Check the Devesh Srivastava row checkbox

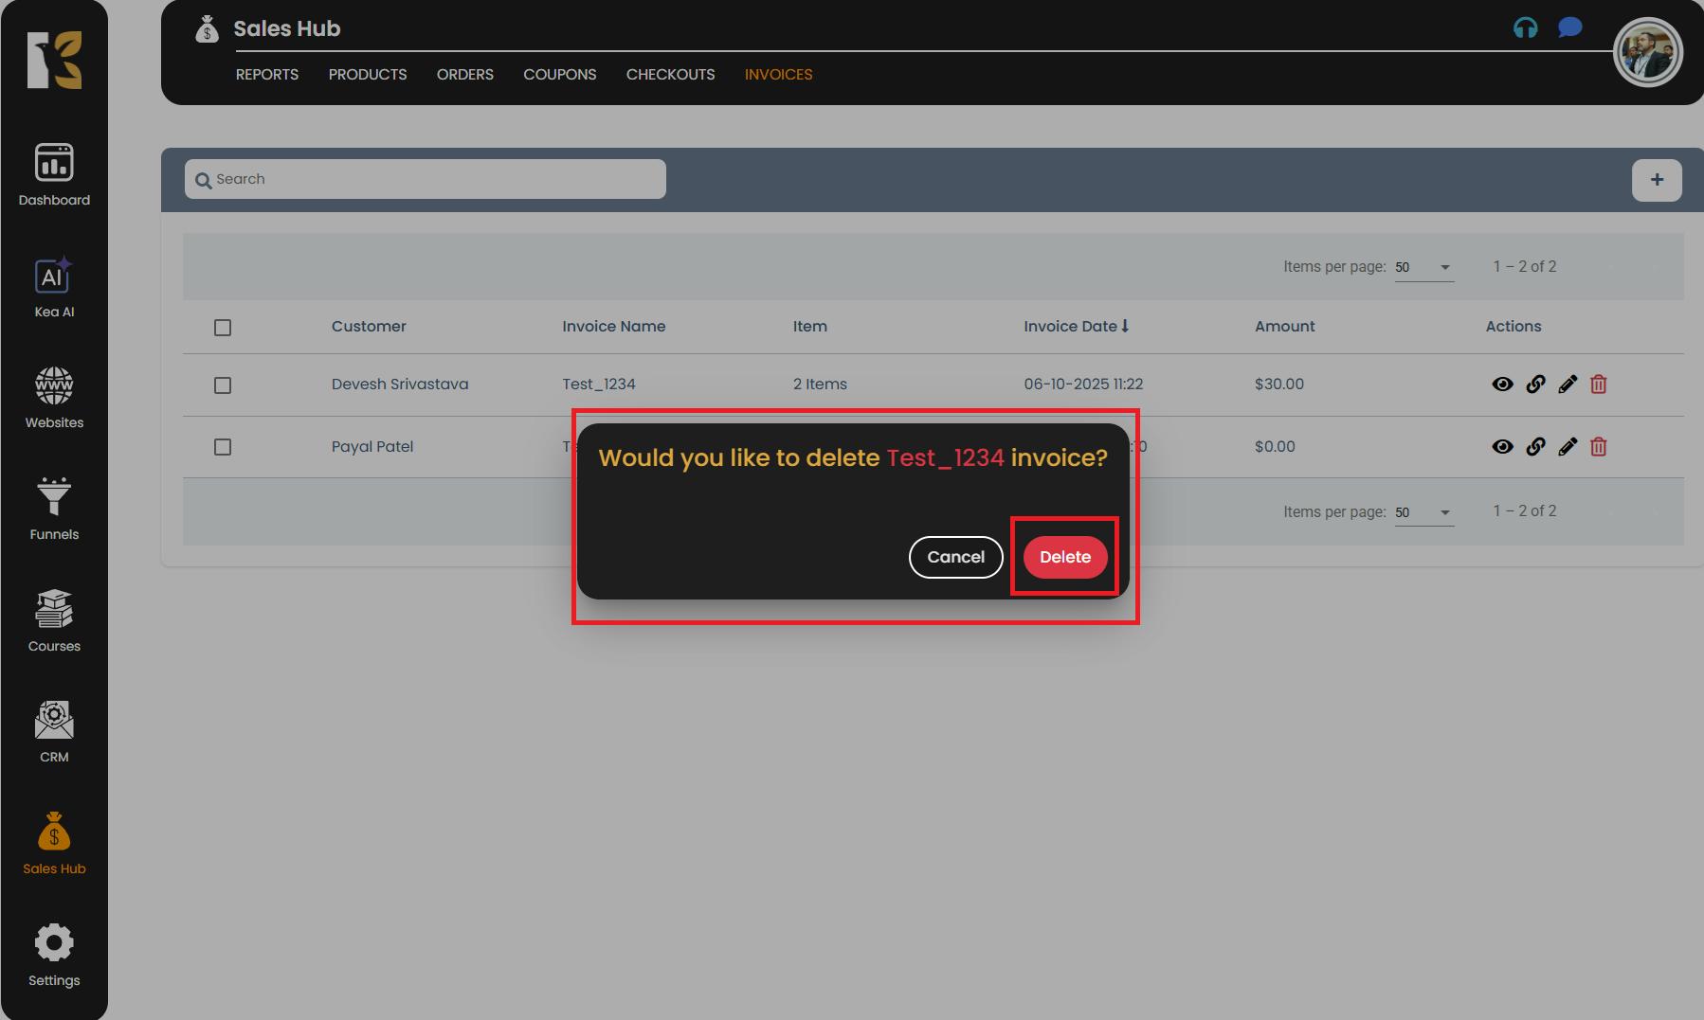tap(223, 385)
